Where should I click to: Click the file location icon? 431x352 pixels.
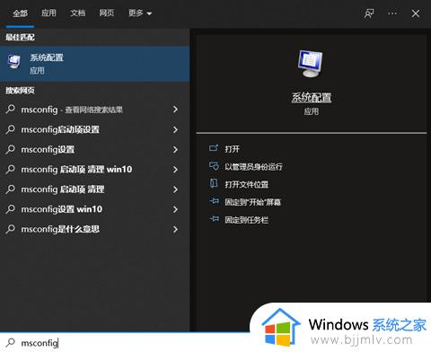(x=214, y=183)
